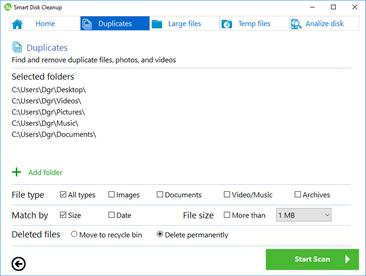This screenshot has height=276, width=366.
Task: Click the circular back arrow icon
Action: (19, 264)
